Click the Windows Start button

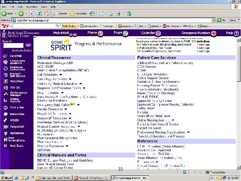[x=6, y=178]
